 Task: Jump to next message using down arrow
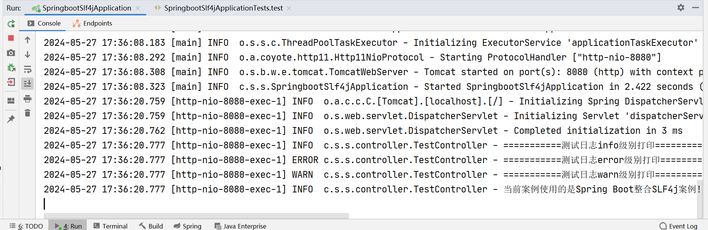pos(27,54)
